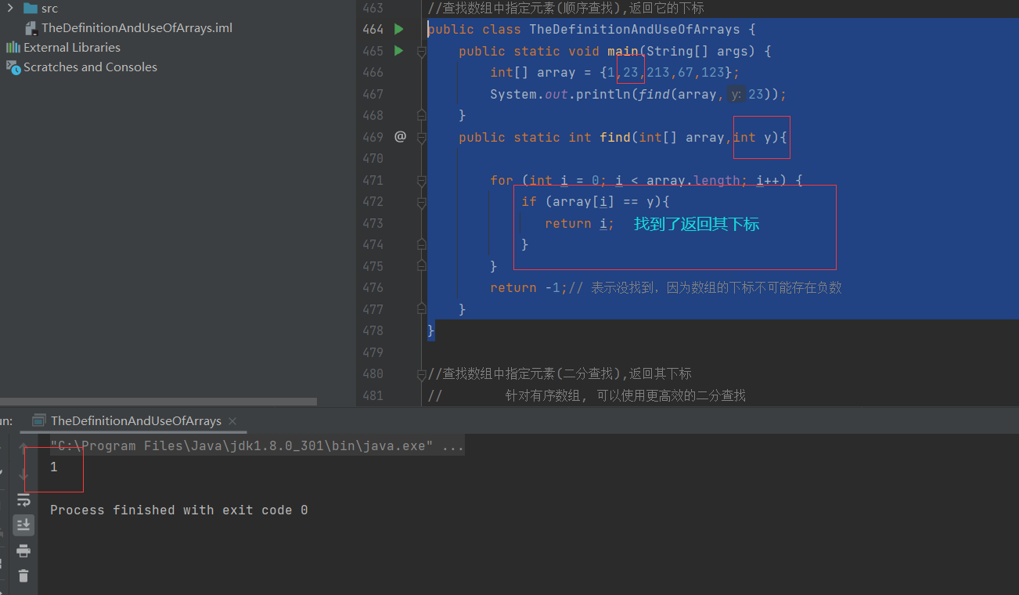Screen dimensions: 1019x595
Task: Click the project panel's horizontal scrollbar
Action: coord(158,402)
